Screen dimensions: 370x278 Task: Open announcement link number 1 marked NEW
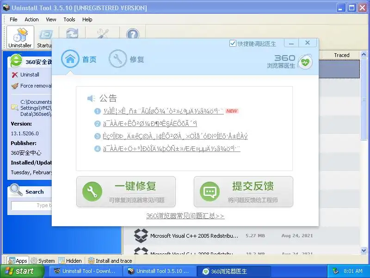(x=163, y=111)
